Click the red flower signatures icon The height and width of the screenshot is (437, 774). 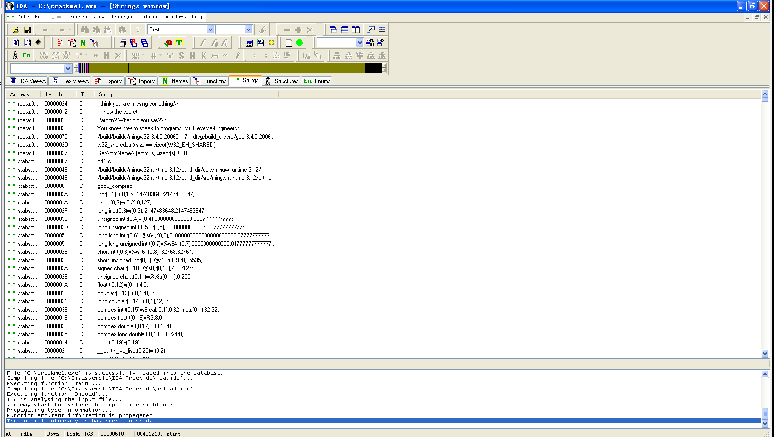[x=168, y=43]
